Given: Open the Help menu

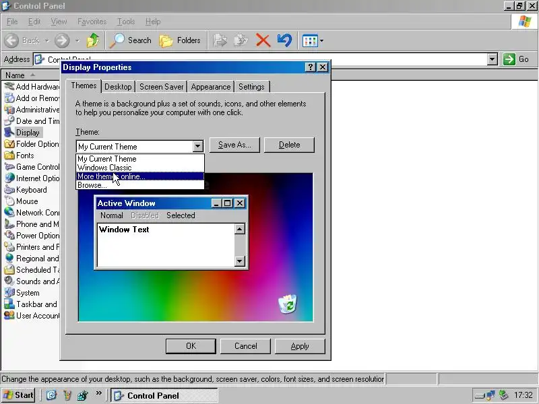Looking at the screenshot, I should pos(153,22).
